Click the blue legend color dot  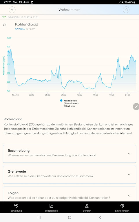pos(61,101)
